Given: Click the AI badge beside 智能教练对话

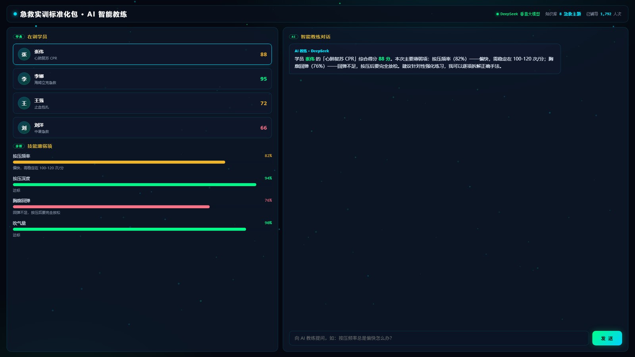Looking at the screenshot, I should tap(294, 36).
